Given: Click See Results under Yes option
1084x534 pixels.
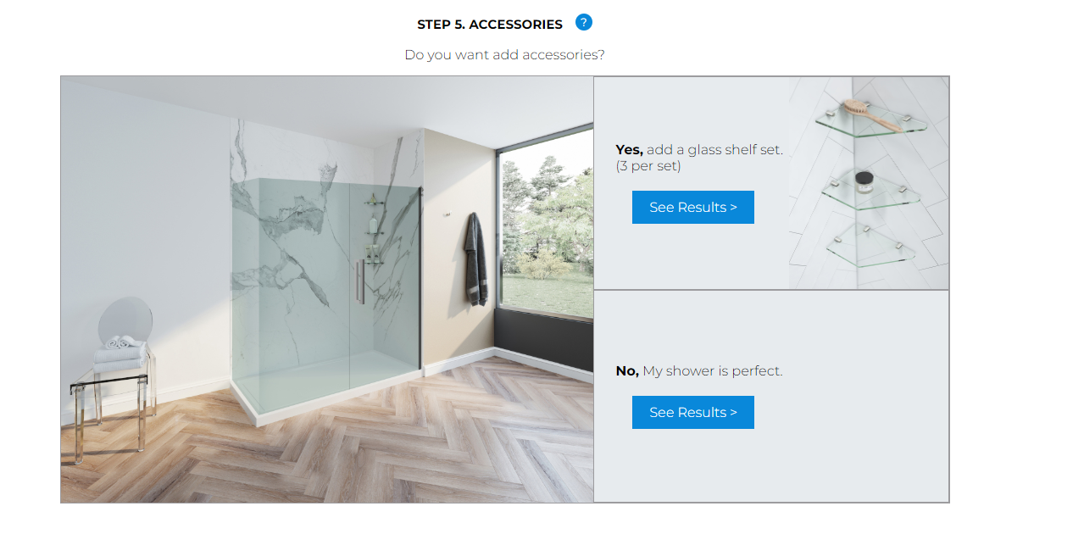Looking at the screenshot, I should tap(692, 207).
